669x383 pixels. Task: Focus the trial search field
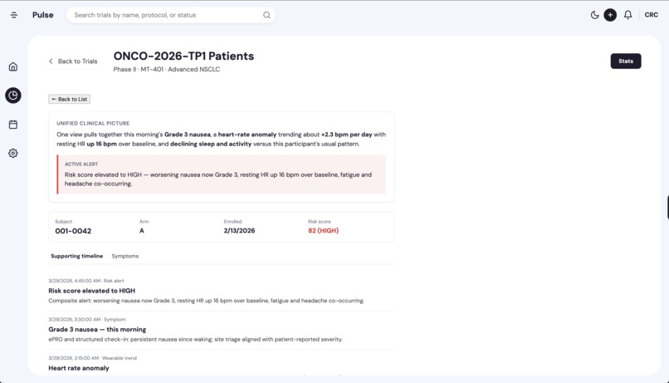point(171,15)
